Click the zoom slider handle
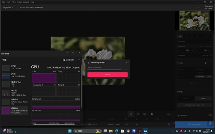 (152, 114)
